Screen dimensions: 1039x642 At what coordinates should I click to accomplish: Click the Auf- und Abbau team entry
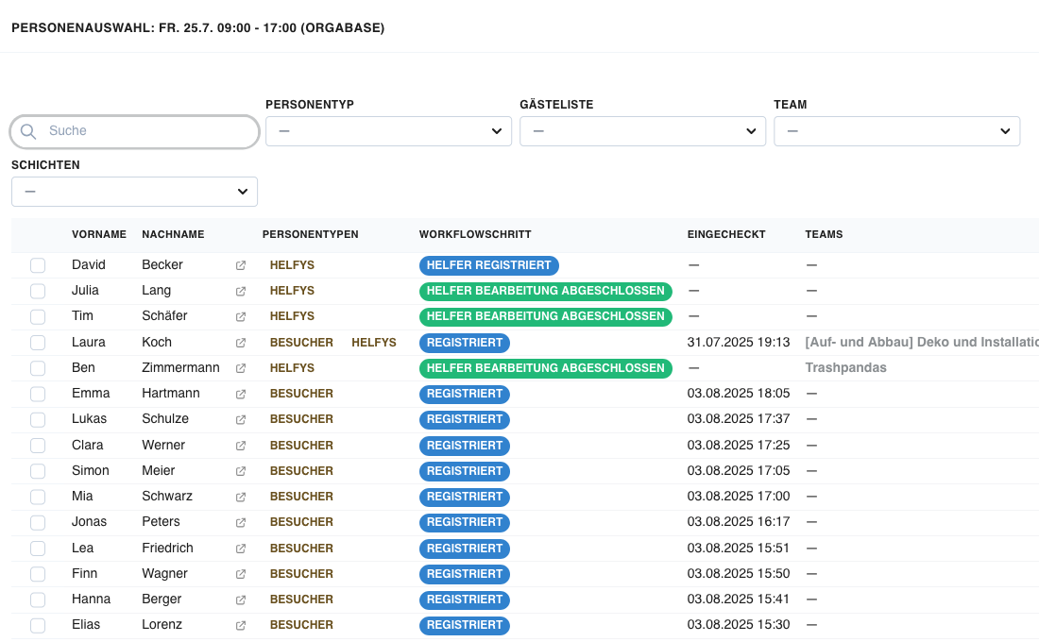[x=922, y=343]
